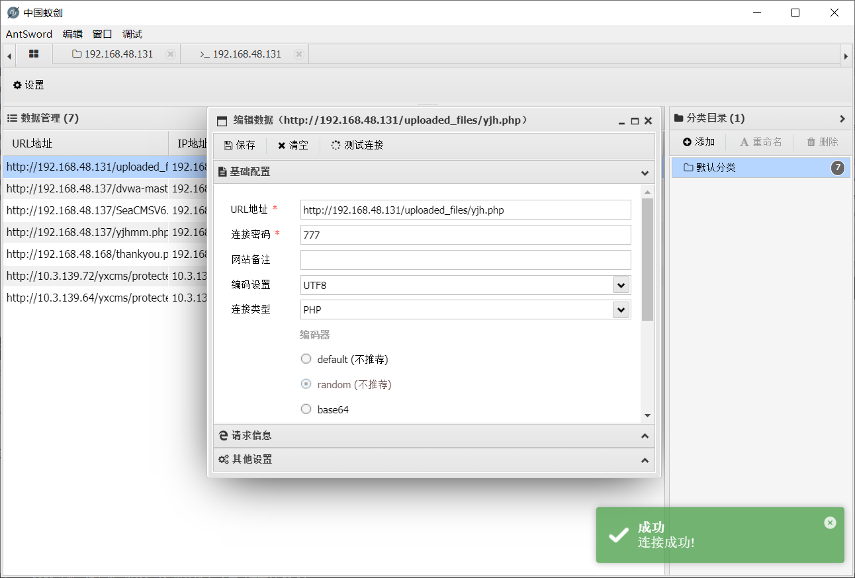Minimize the 中国蚁剑 main window

[x=758, y=13]
